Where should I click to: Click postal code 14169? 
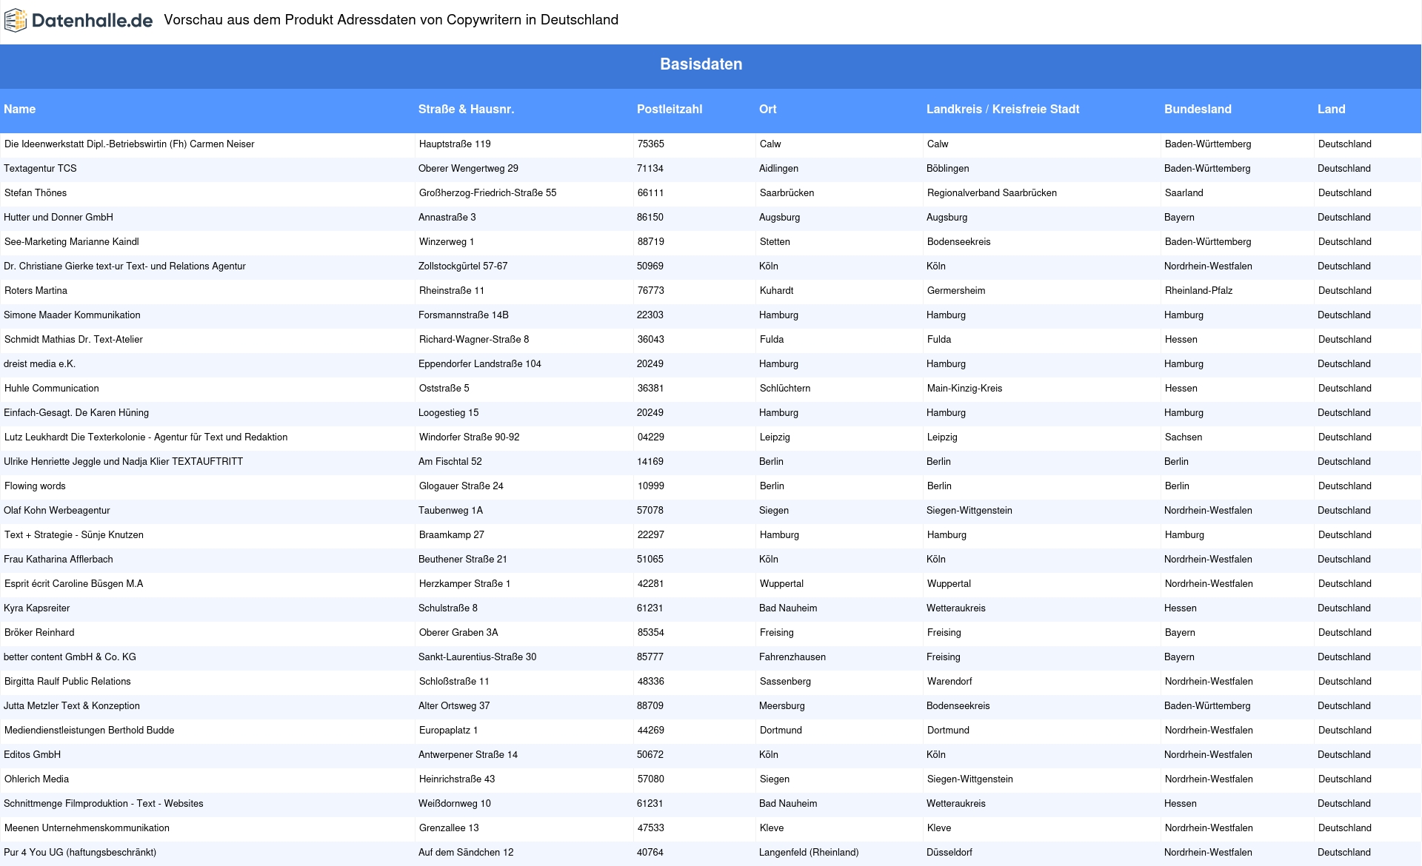650,462
